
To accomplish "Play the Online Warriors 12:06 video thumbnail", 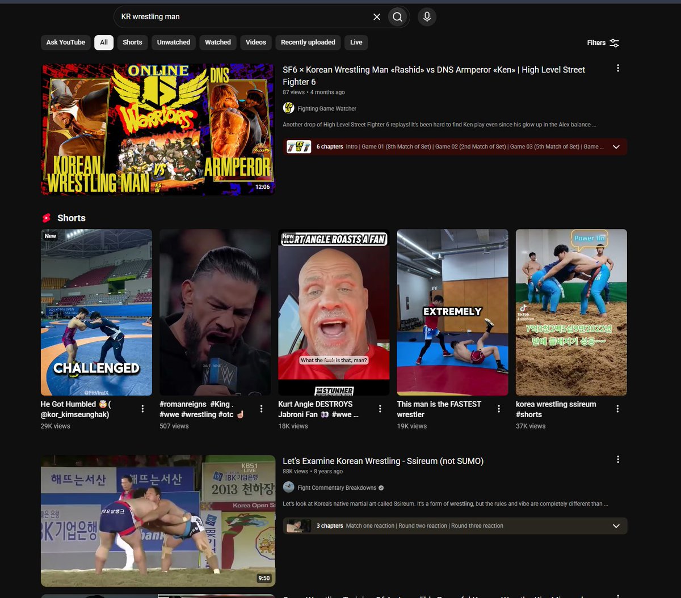I will click(158, 129).
